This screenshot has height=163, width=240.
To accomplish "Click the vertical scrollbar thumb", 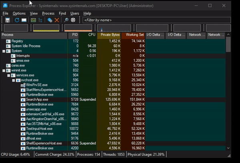I will tap(228, 44).
